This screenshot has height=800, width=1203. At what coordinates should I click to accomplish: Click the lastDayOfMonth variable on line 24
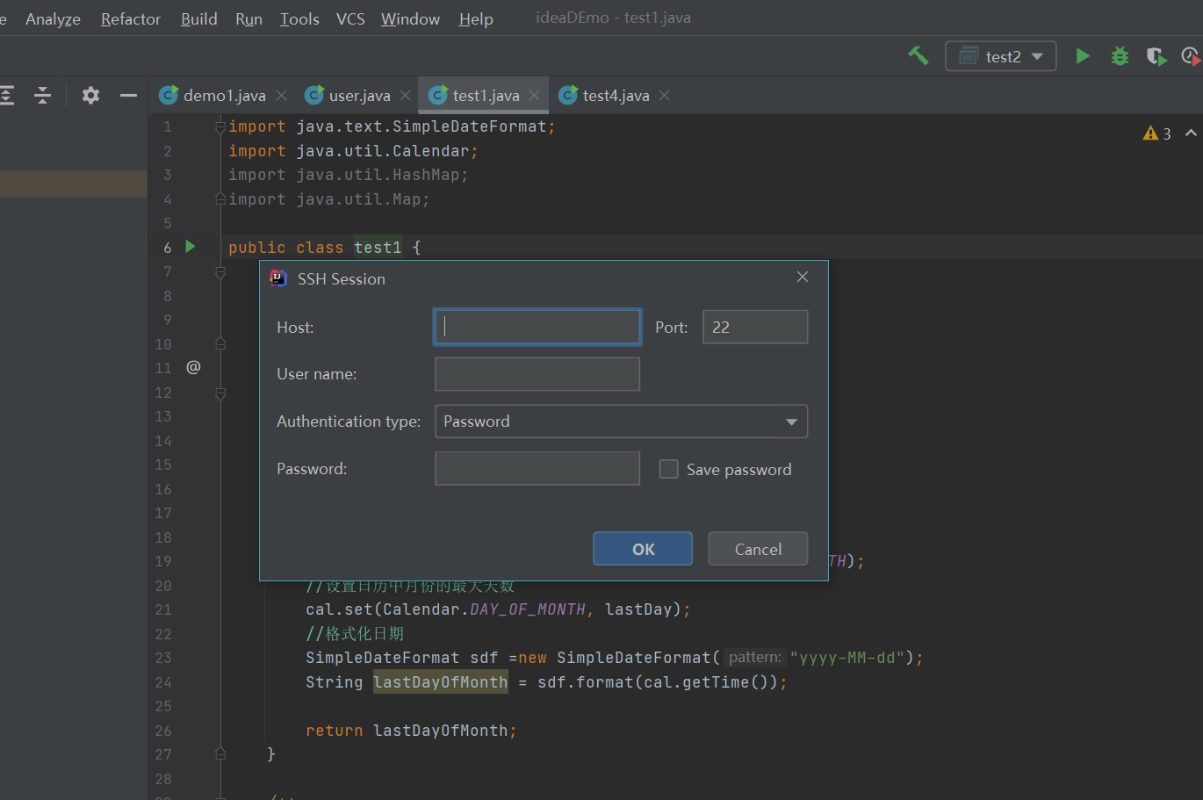point(441,682)
